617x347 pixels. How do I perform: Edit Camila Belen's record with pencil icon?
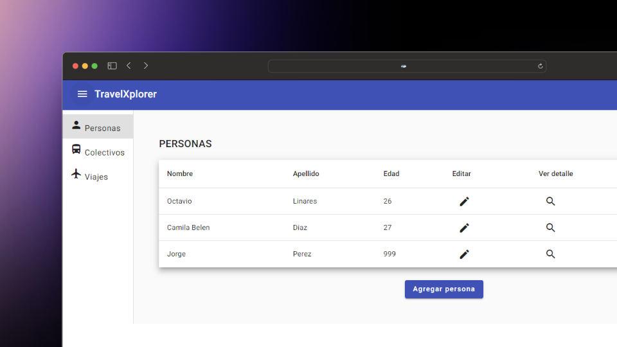464,227
